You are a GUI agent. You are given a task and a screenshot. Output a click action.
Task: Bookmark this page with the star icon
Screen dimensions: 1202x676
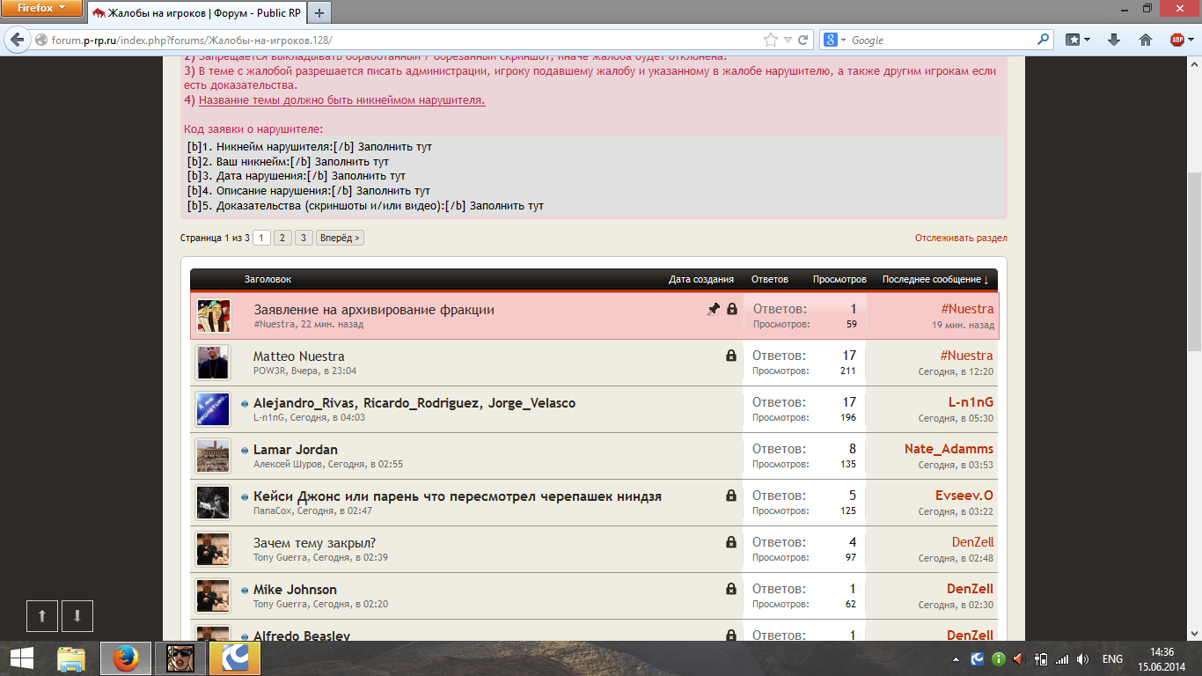click(771, 40)
